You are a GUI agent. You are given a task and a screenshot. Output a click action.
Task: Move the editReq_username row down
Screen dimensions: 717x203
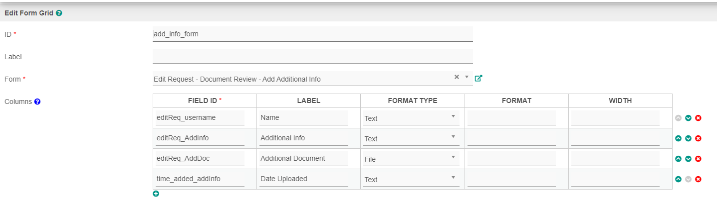pyautogui.click(x=688, y=118)
